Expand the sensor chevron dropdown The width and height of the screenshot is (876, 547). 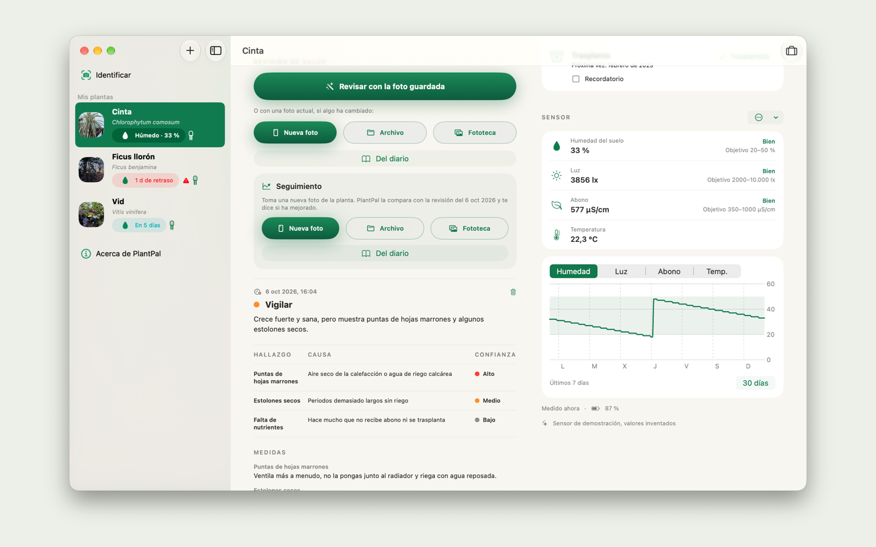tap(775, 118)
